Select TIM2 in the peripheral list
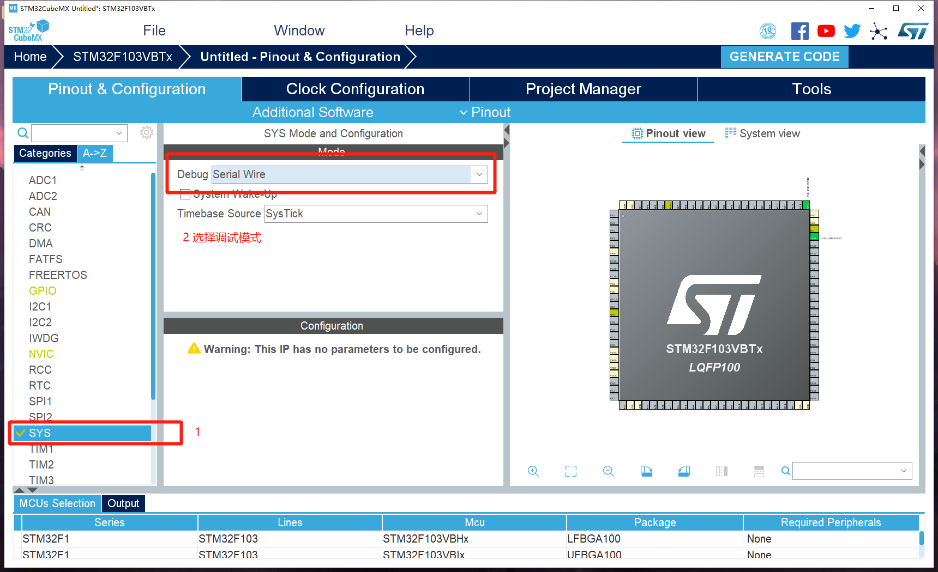Image resolution: width=938 pixels, height=572 pixels. pos(41,465)
